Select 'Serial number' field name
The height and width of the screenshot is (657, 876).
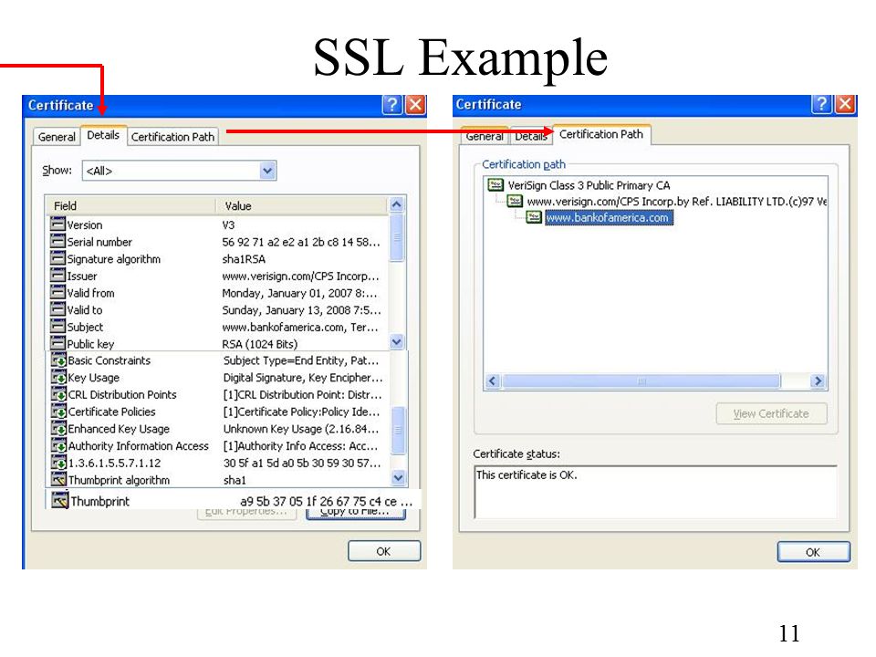click(99, 242)
